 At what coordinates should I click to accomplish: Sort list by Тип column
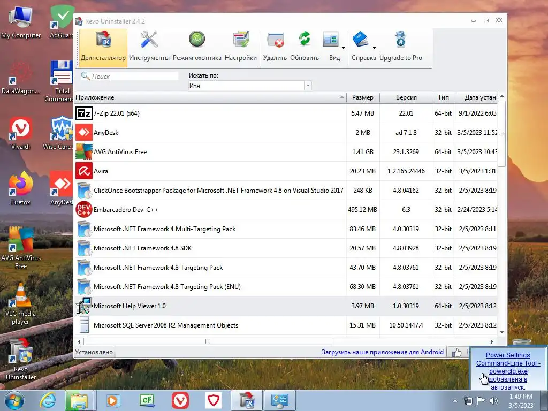coord(443,97)
